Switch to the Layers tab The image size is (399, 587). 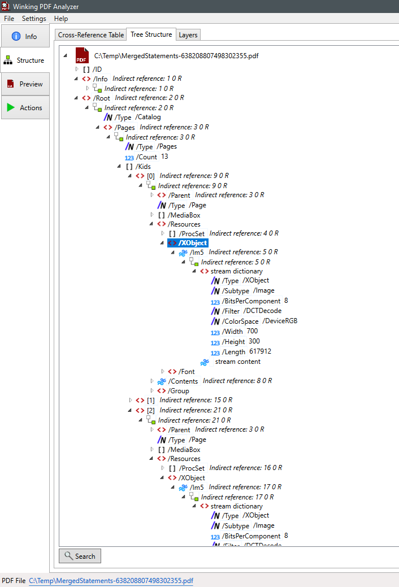point(188,35)
